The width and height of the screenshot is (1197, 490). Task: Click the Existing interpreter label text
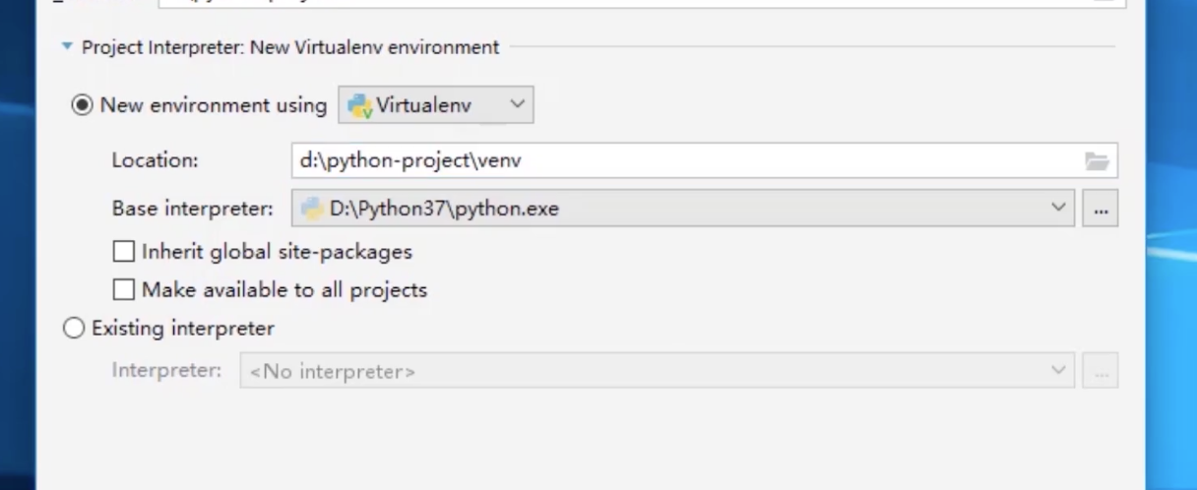pyautogui.click(x=183, y=329)
